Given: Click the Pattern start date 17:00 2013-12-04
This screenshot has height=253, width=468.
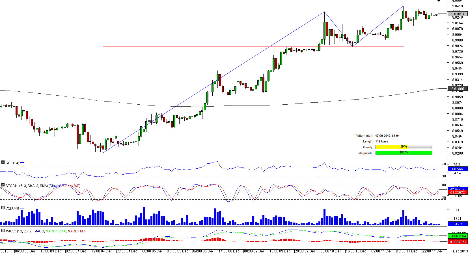Looking at the screenshot, I should [387, 136].
